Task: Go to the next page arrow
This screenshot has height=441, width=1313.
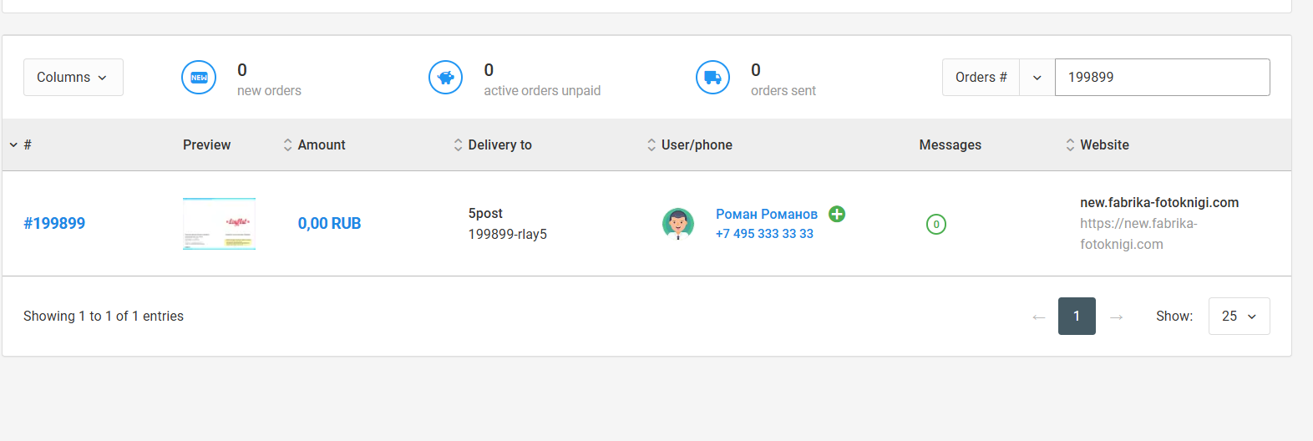Action: click(1116, 317)
